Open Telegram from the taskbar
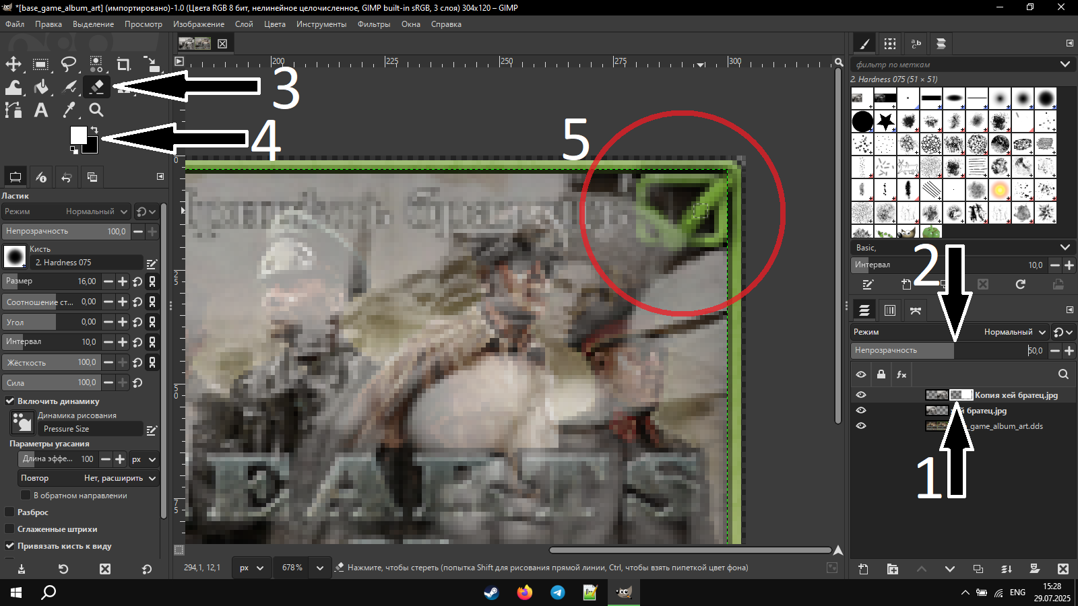The image size is (1078, 606). 557,593
